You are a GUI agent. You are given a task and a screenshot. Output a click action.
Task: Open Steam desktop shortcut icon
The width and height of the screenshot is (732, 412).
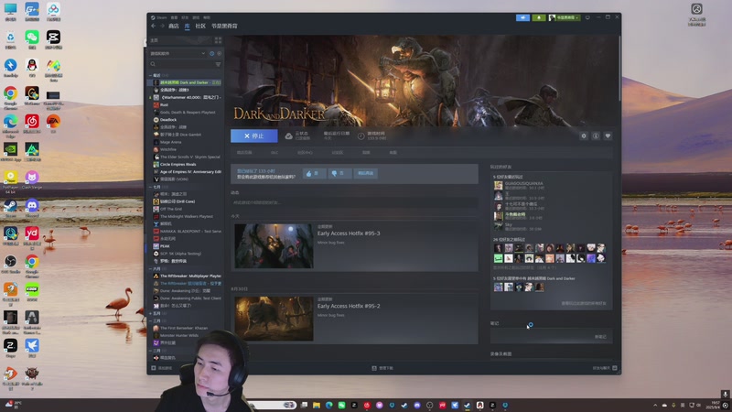pos(10,205)
